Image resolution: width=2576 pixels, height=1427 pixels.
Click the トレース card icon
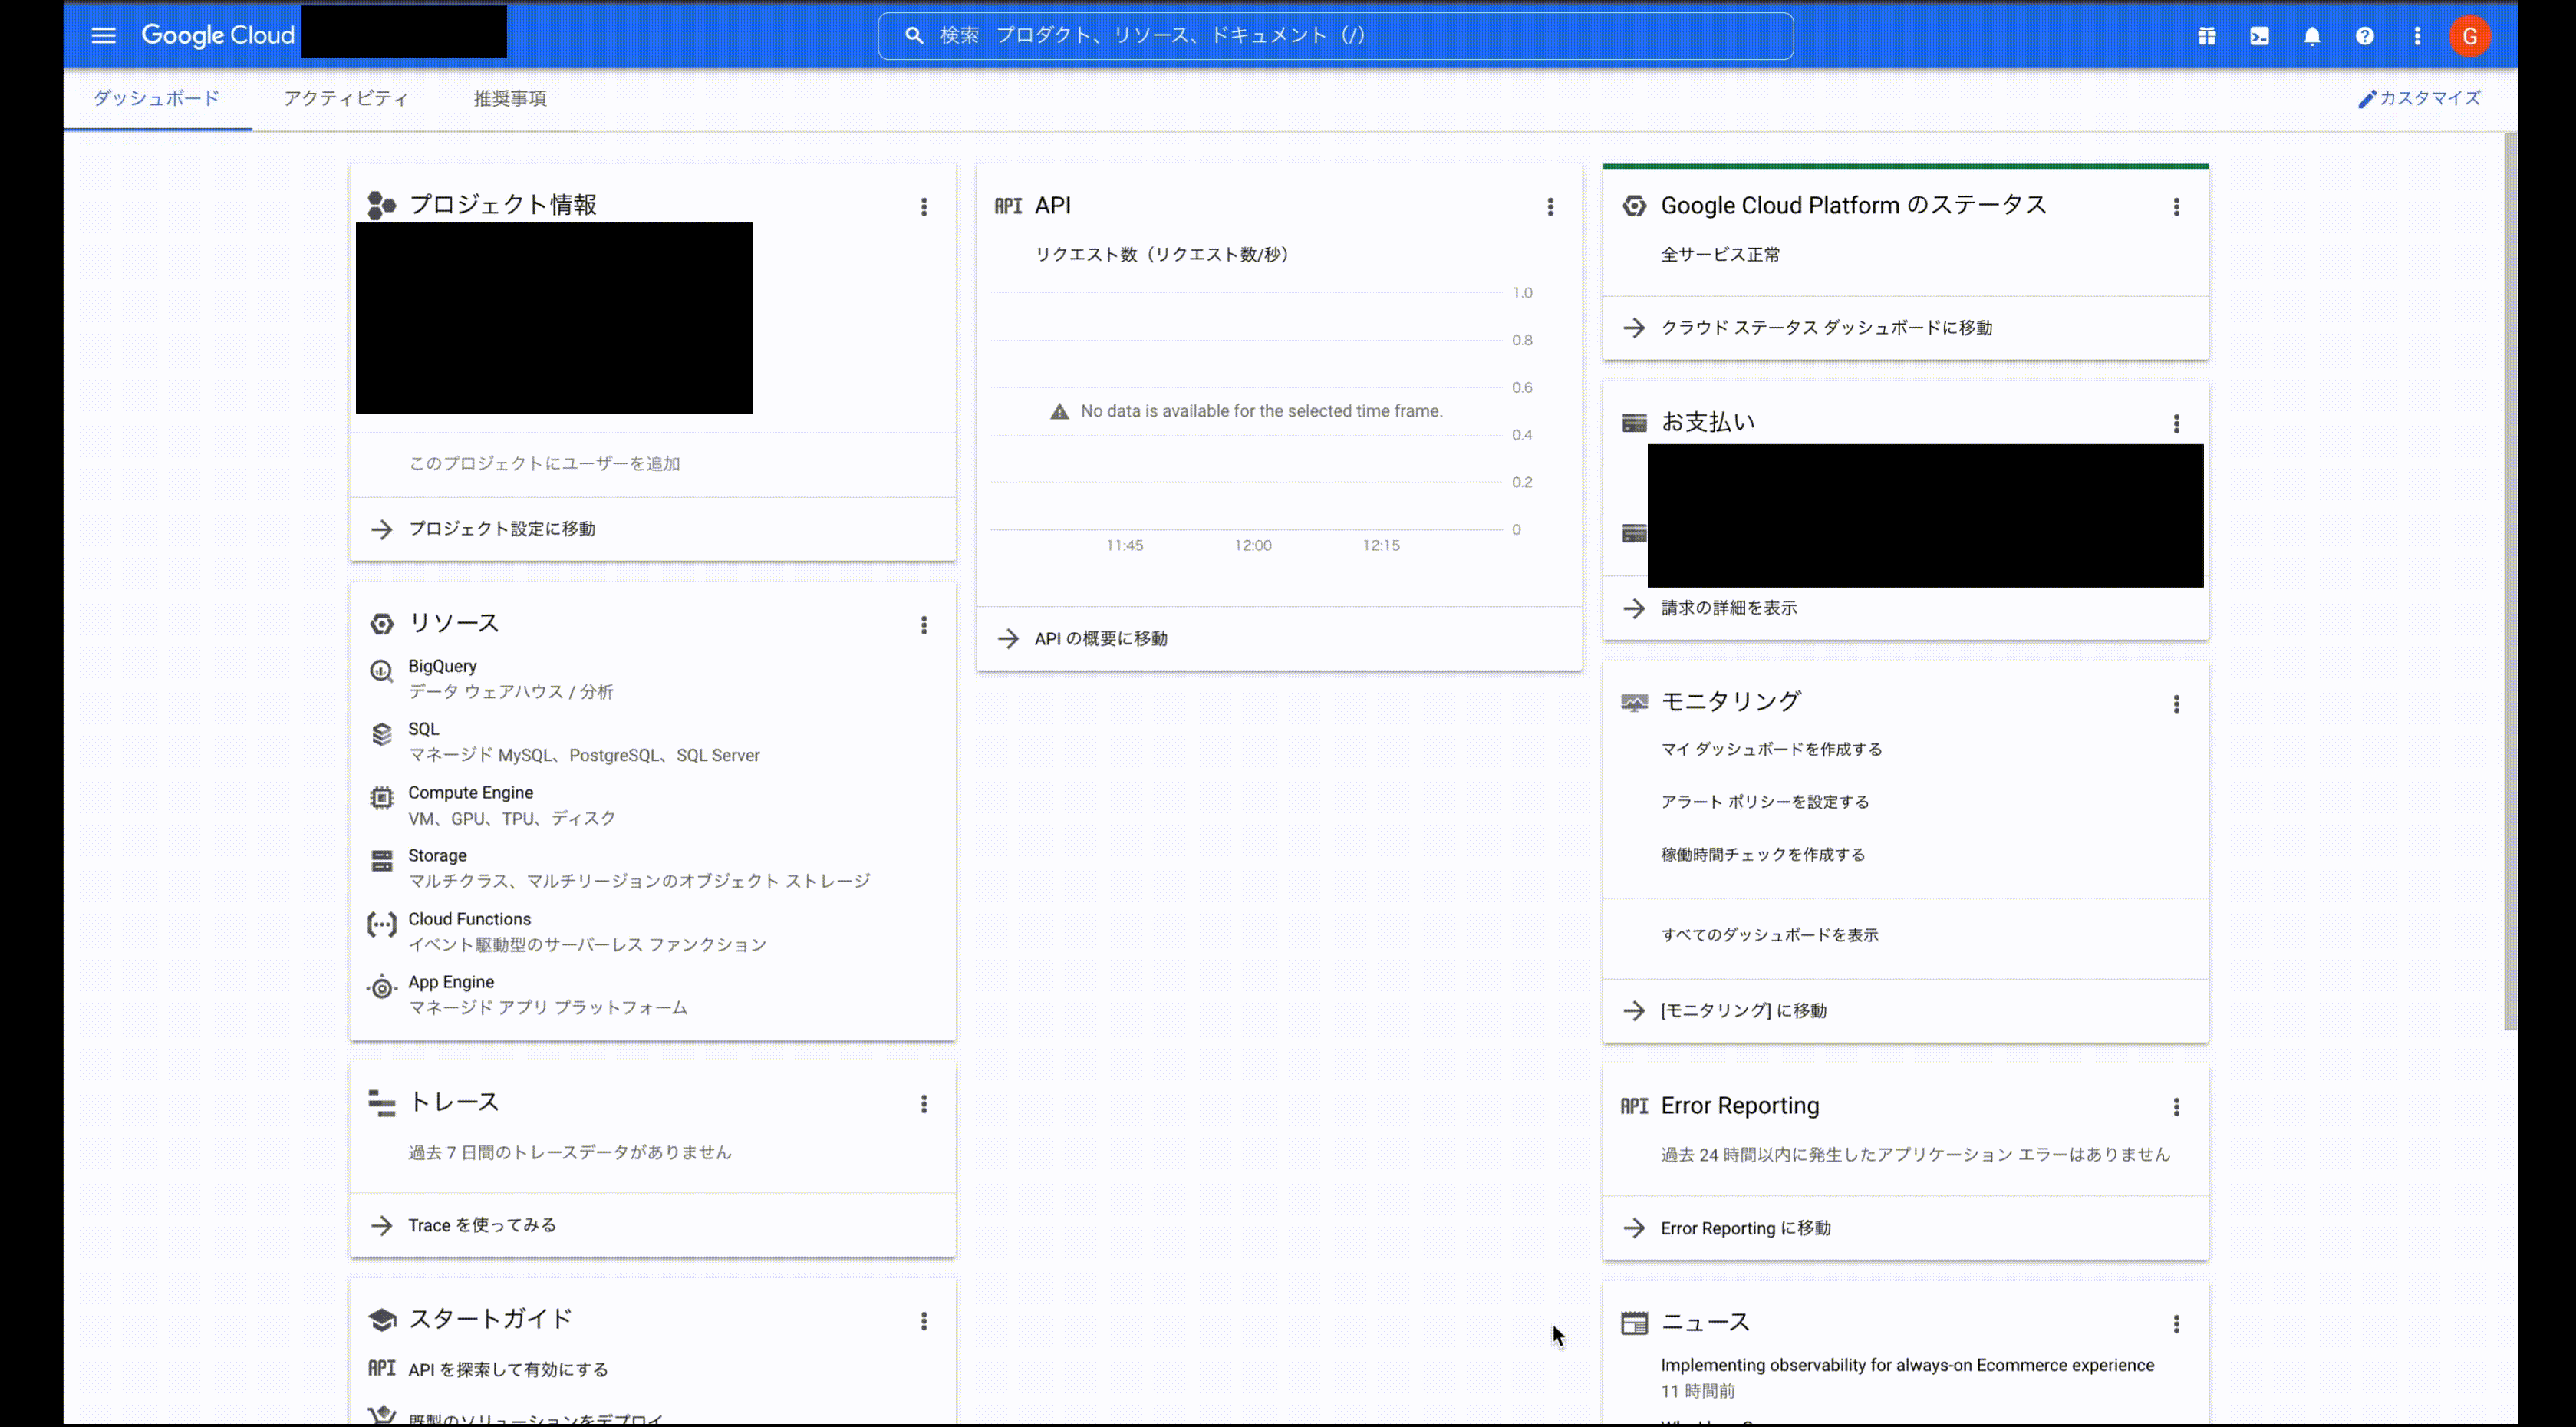(381, 1103)
